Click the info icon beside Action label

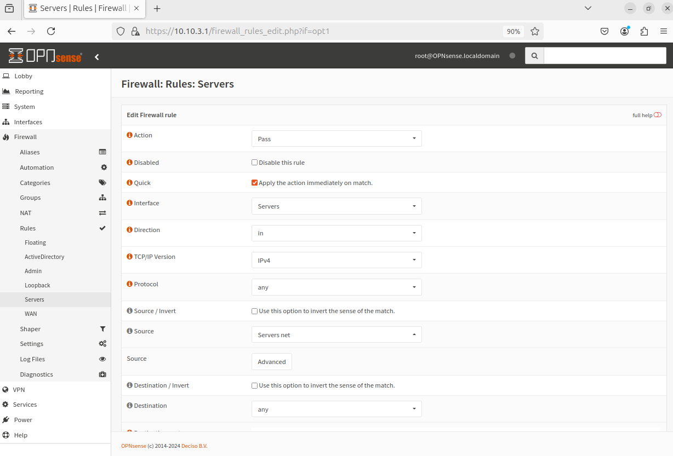[x=129, y=135]
